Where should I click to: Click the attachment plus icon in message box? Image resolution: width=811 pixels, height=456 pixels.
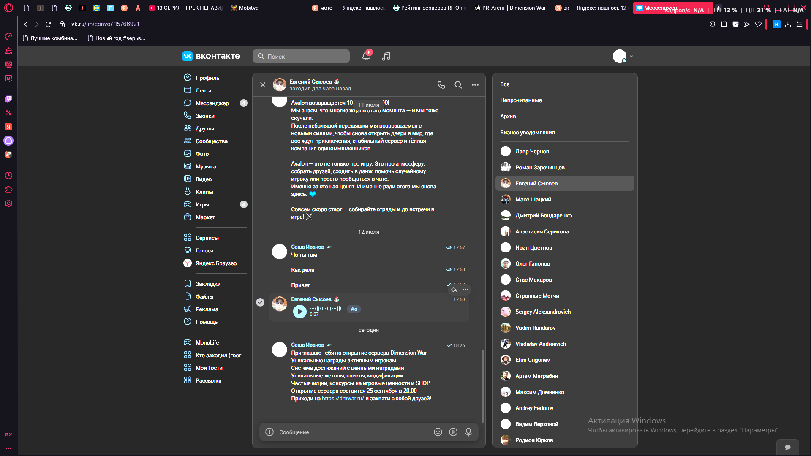269,432
